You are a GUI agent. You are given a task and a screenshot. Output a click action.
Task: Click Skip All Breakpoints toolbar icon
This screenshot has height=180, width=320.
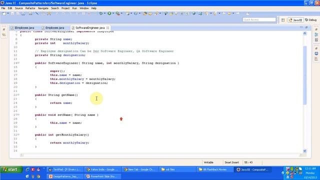click(37, 13)
